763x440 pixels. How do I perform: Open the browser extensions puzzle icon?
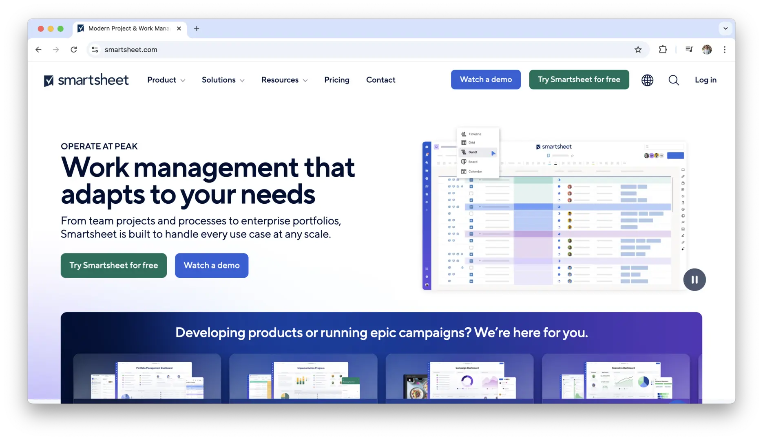[x=663, y=50]
